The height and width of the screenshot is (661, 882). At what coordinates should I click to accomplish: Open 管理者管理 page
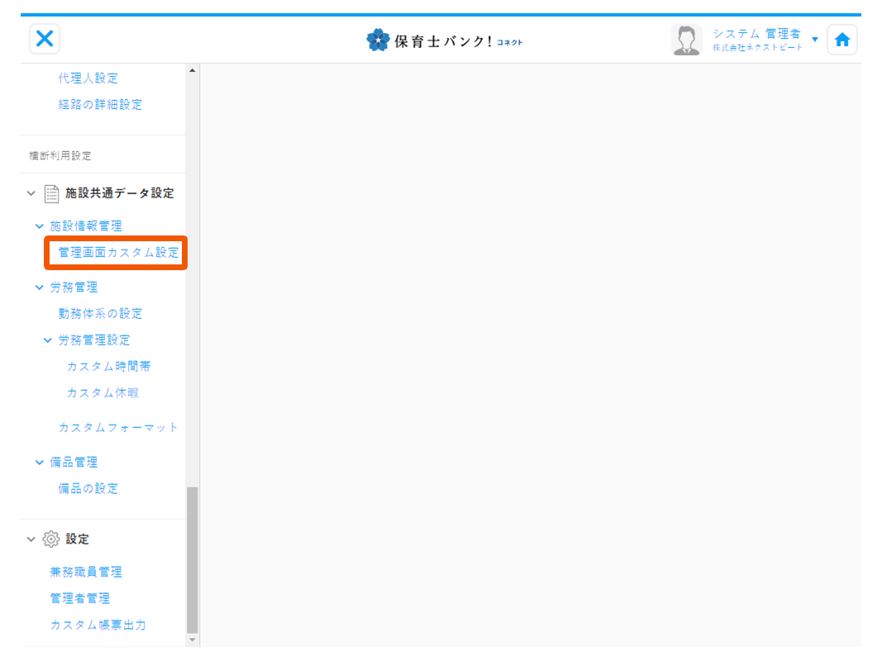click(x=79, y=597)
